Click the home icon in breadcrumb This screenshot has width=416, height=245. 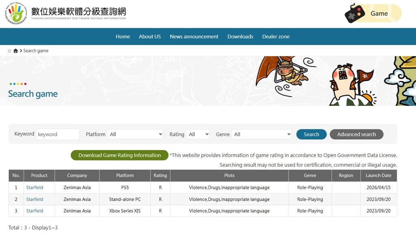pyautogui.click(x=16, y=51)
